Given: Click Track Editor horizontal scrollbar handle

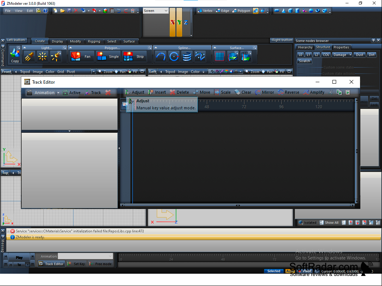Looking at the screenshot, I should pyautogui.click(x=238, y=206).
